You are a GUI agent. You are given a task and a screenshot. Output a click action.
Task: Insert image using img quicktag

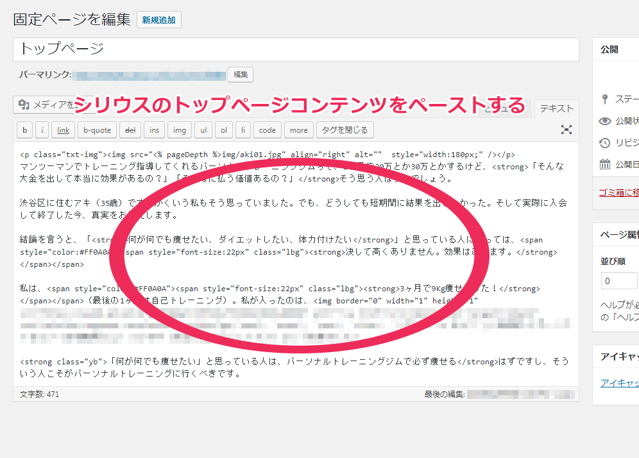point(179,130)
